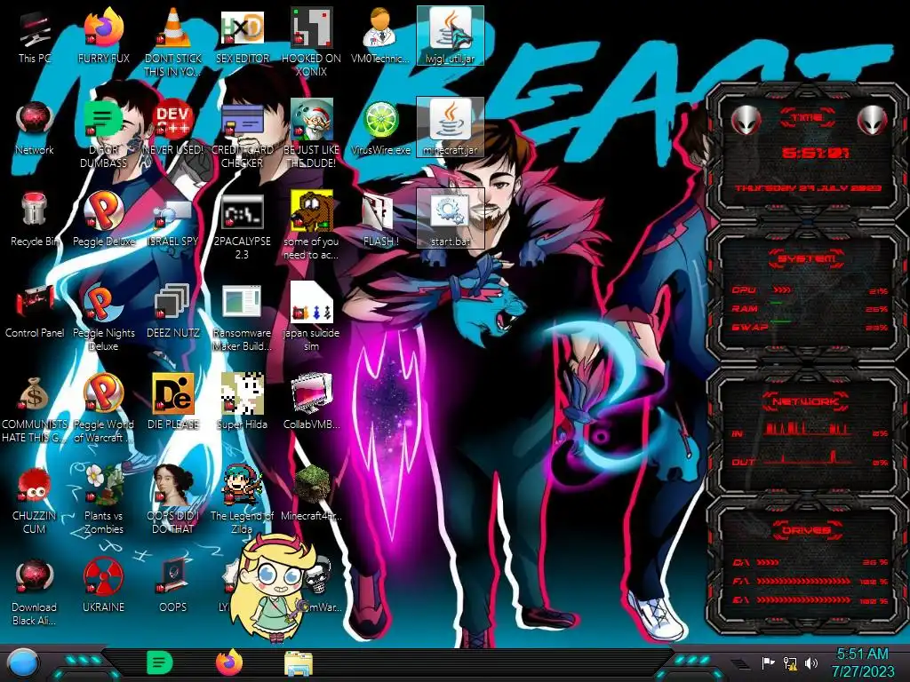This screenshot has width=910, height=682.
Task: Select the lwjgl_util.jar file
Action: [x=450, y=36]
